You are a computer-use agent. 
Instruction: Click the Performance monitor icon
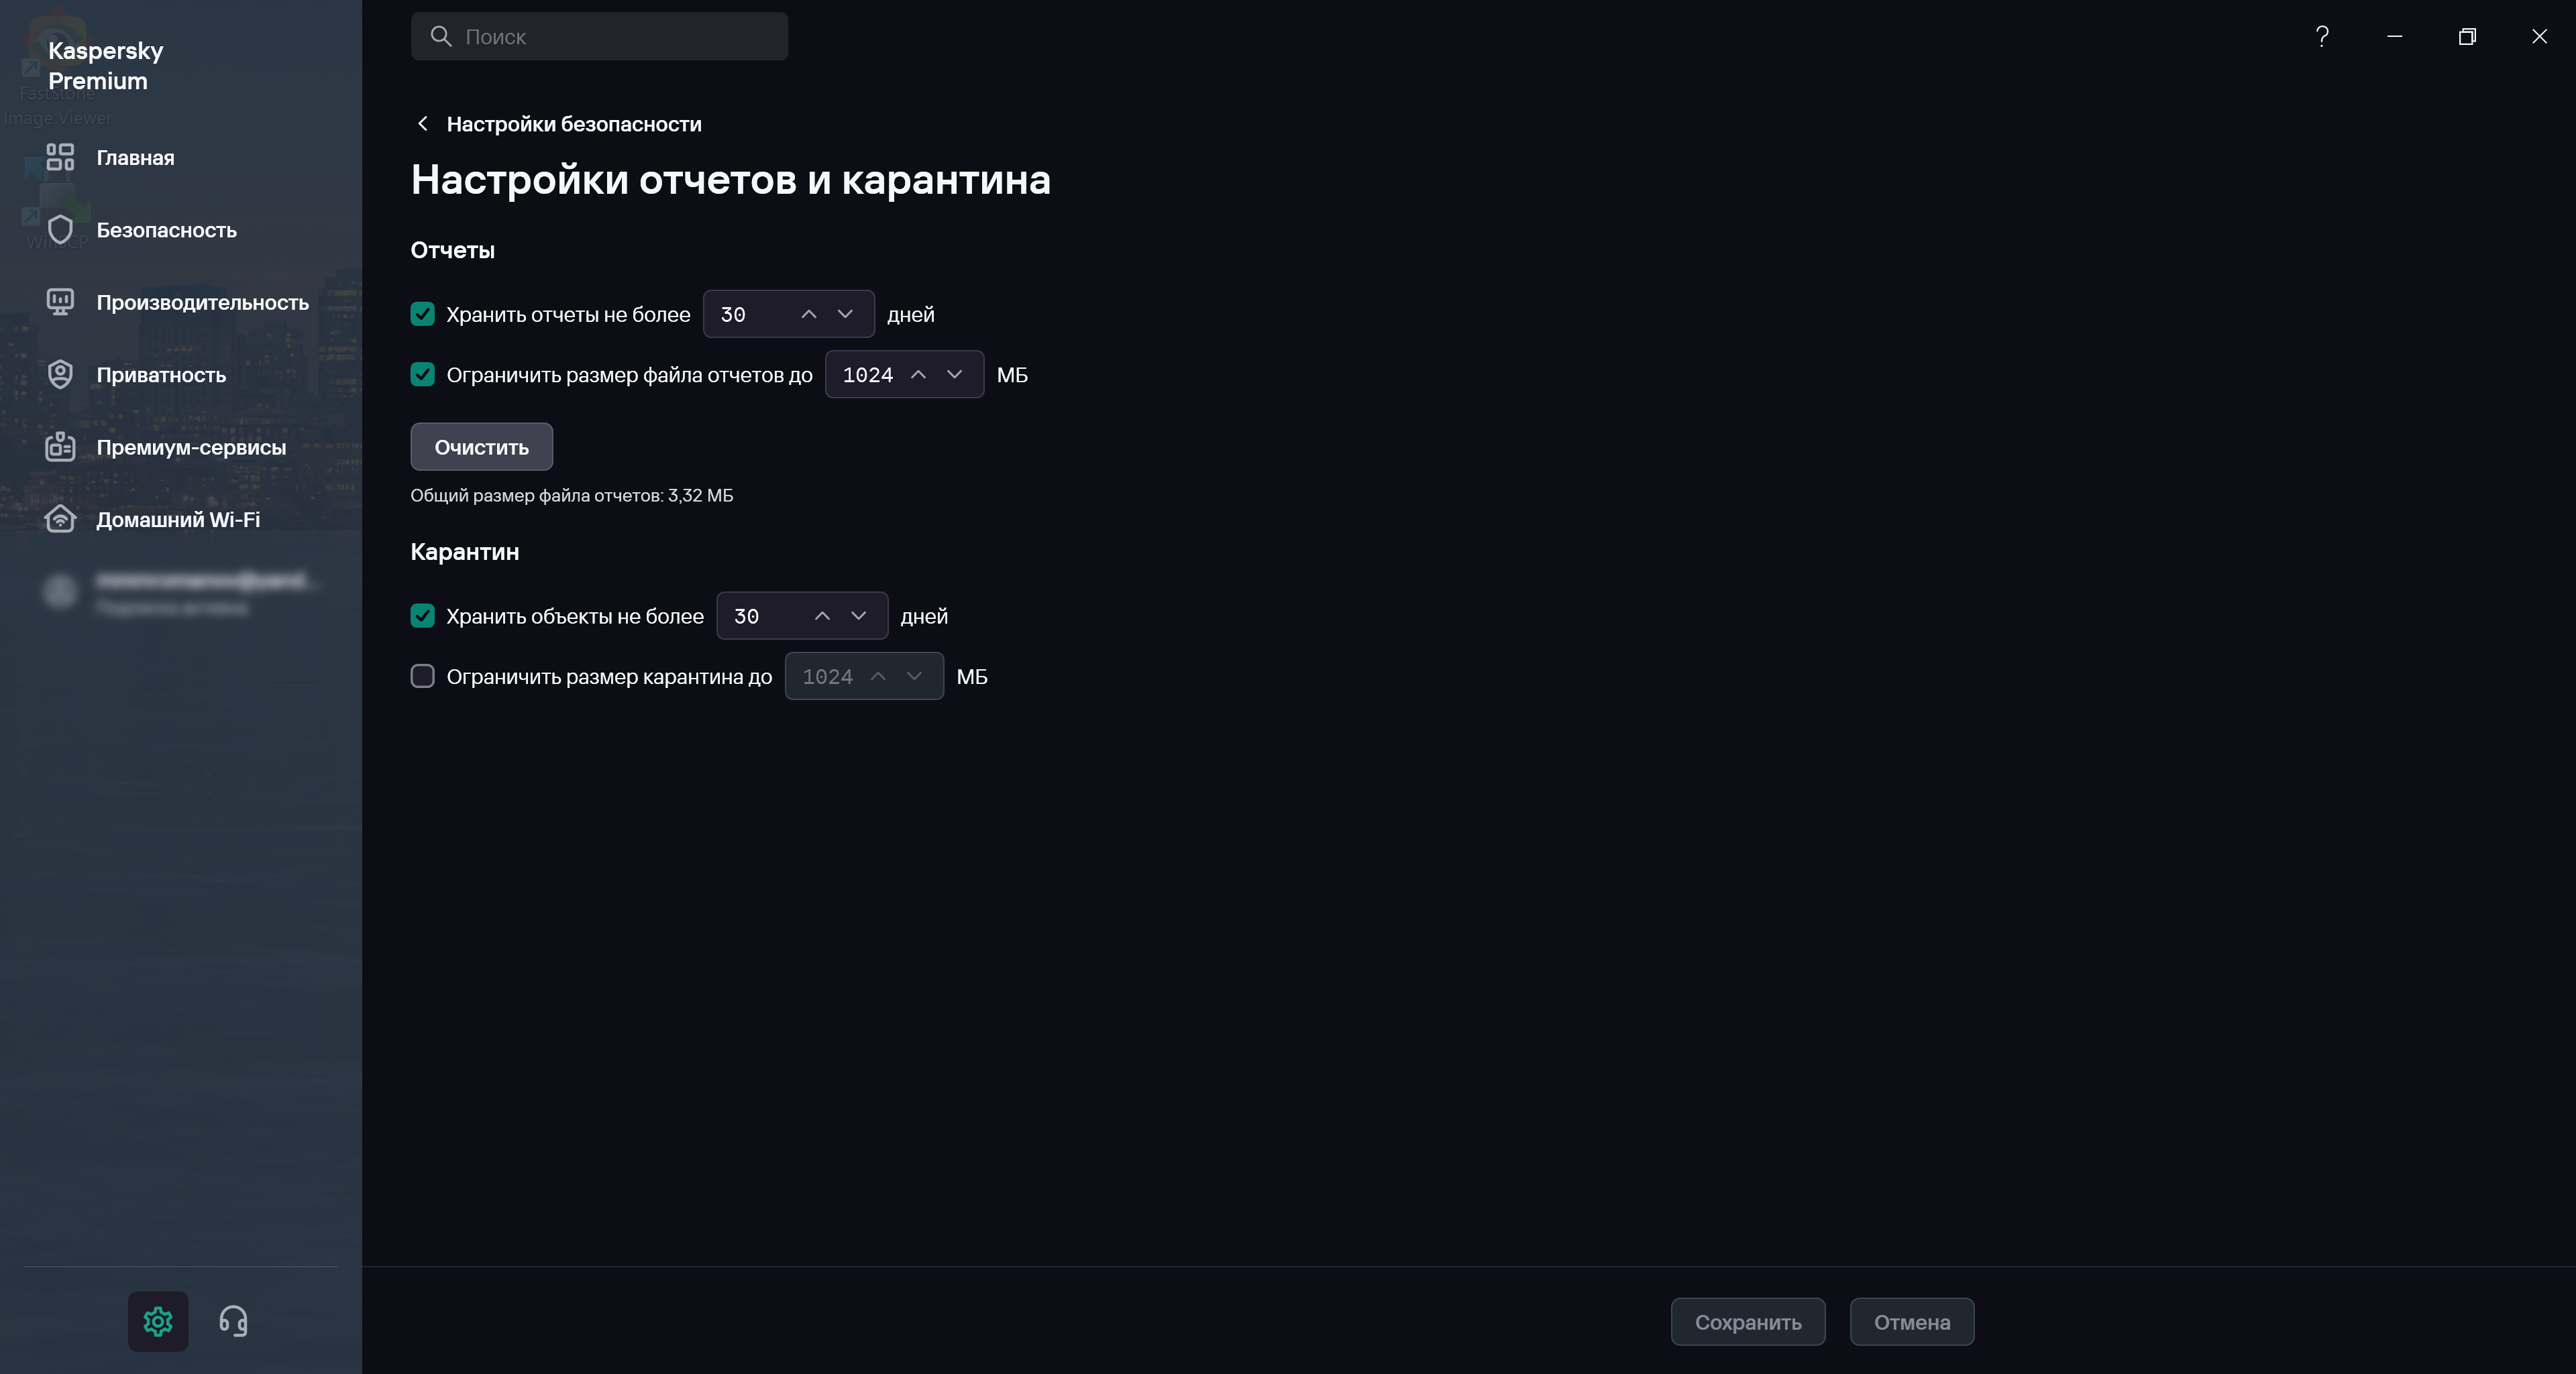60,302
